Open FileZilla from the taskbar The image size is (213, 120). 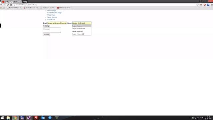pyautogui.click(x=36, y=118)
